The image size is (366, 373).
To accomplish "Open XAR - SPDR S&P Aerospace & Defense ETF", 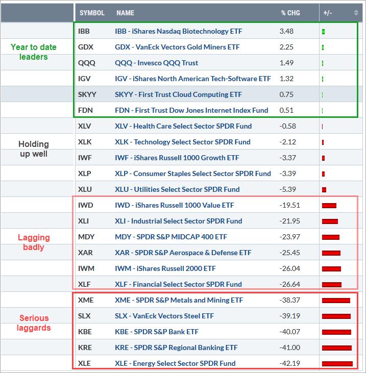I will [183, 253].
